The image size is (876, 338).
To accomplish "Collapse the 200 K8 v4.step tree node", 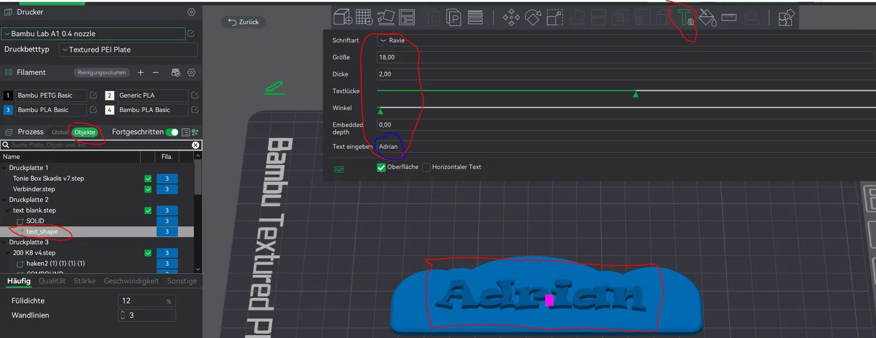I will click(8, 253).
